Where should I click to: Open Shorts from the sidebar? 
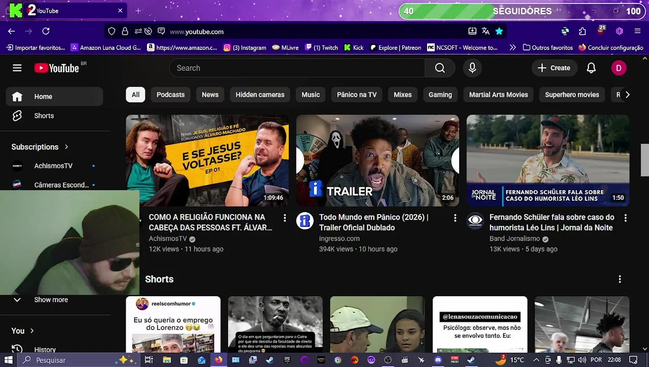55,116
